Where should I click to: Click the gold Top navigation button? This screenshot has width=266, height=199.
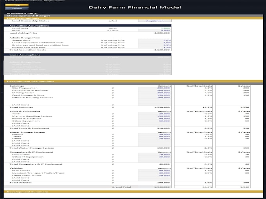tap(17, 5)
